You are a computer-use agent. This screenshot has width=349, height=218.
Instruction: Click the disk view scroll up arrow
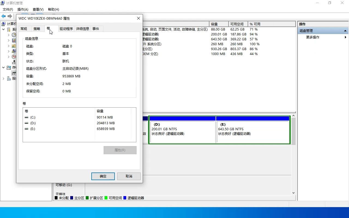(x=294, y=116)
